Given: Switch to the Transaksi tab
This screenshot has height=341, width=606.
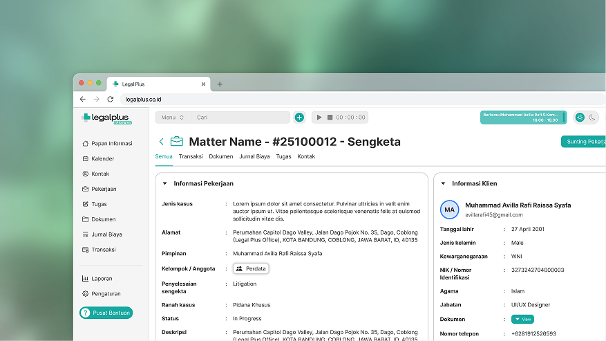Looking at the screenshot, I should [x=190, y=156].
